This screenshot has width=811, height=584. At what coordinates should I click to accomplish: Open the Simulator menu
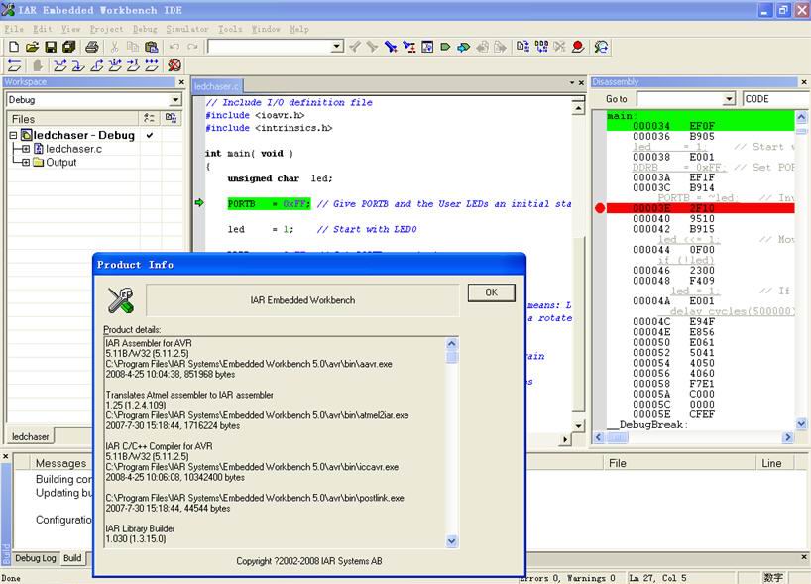coord(187,29)
